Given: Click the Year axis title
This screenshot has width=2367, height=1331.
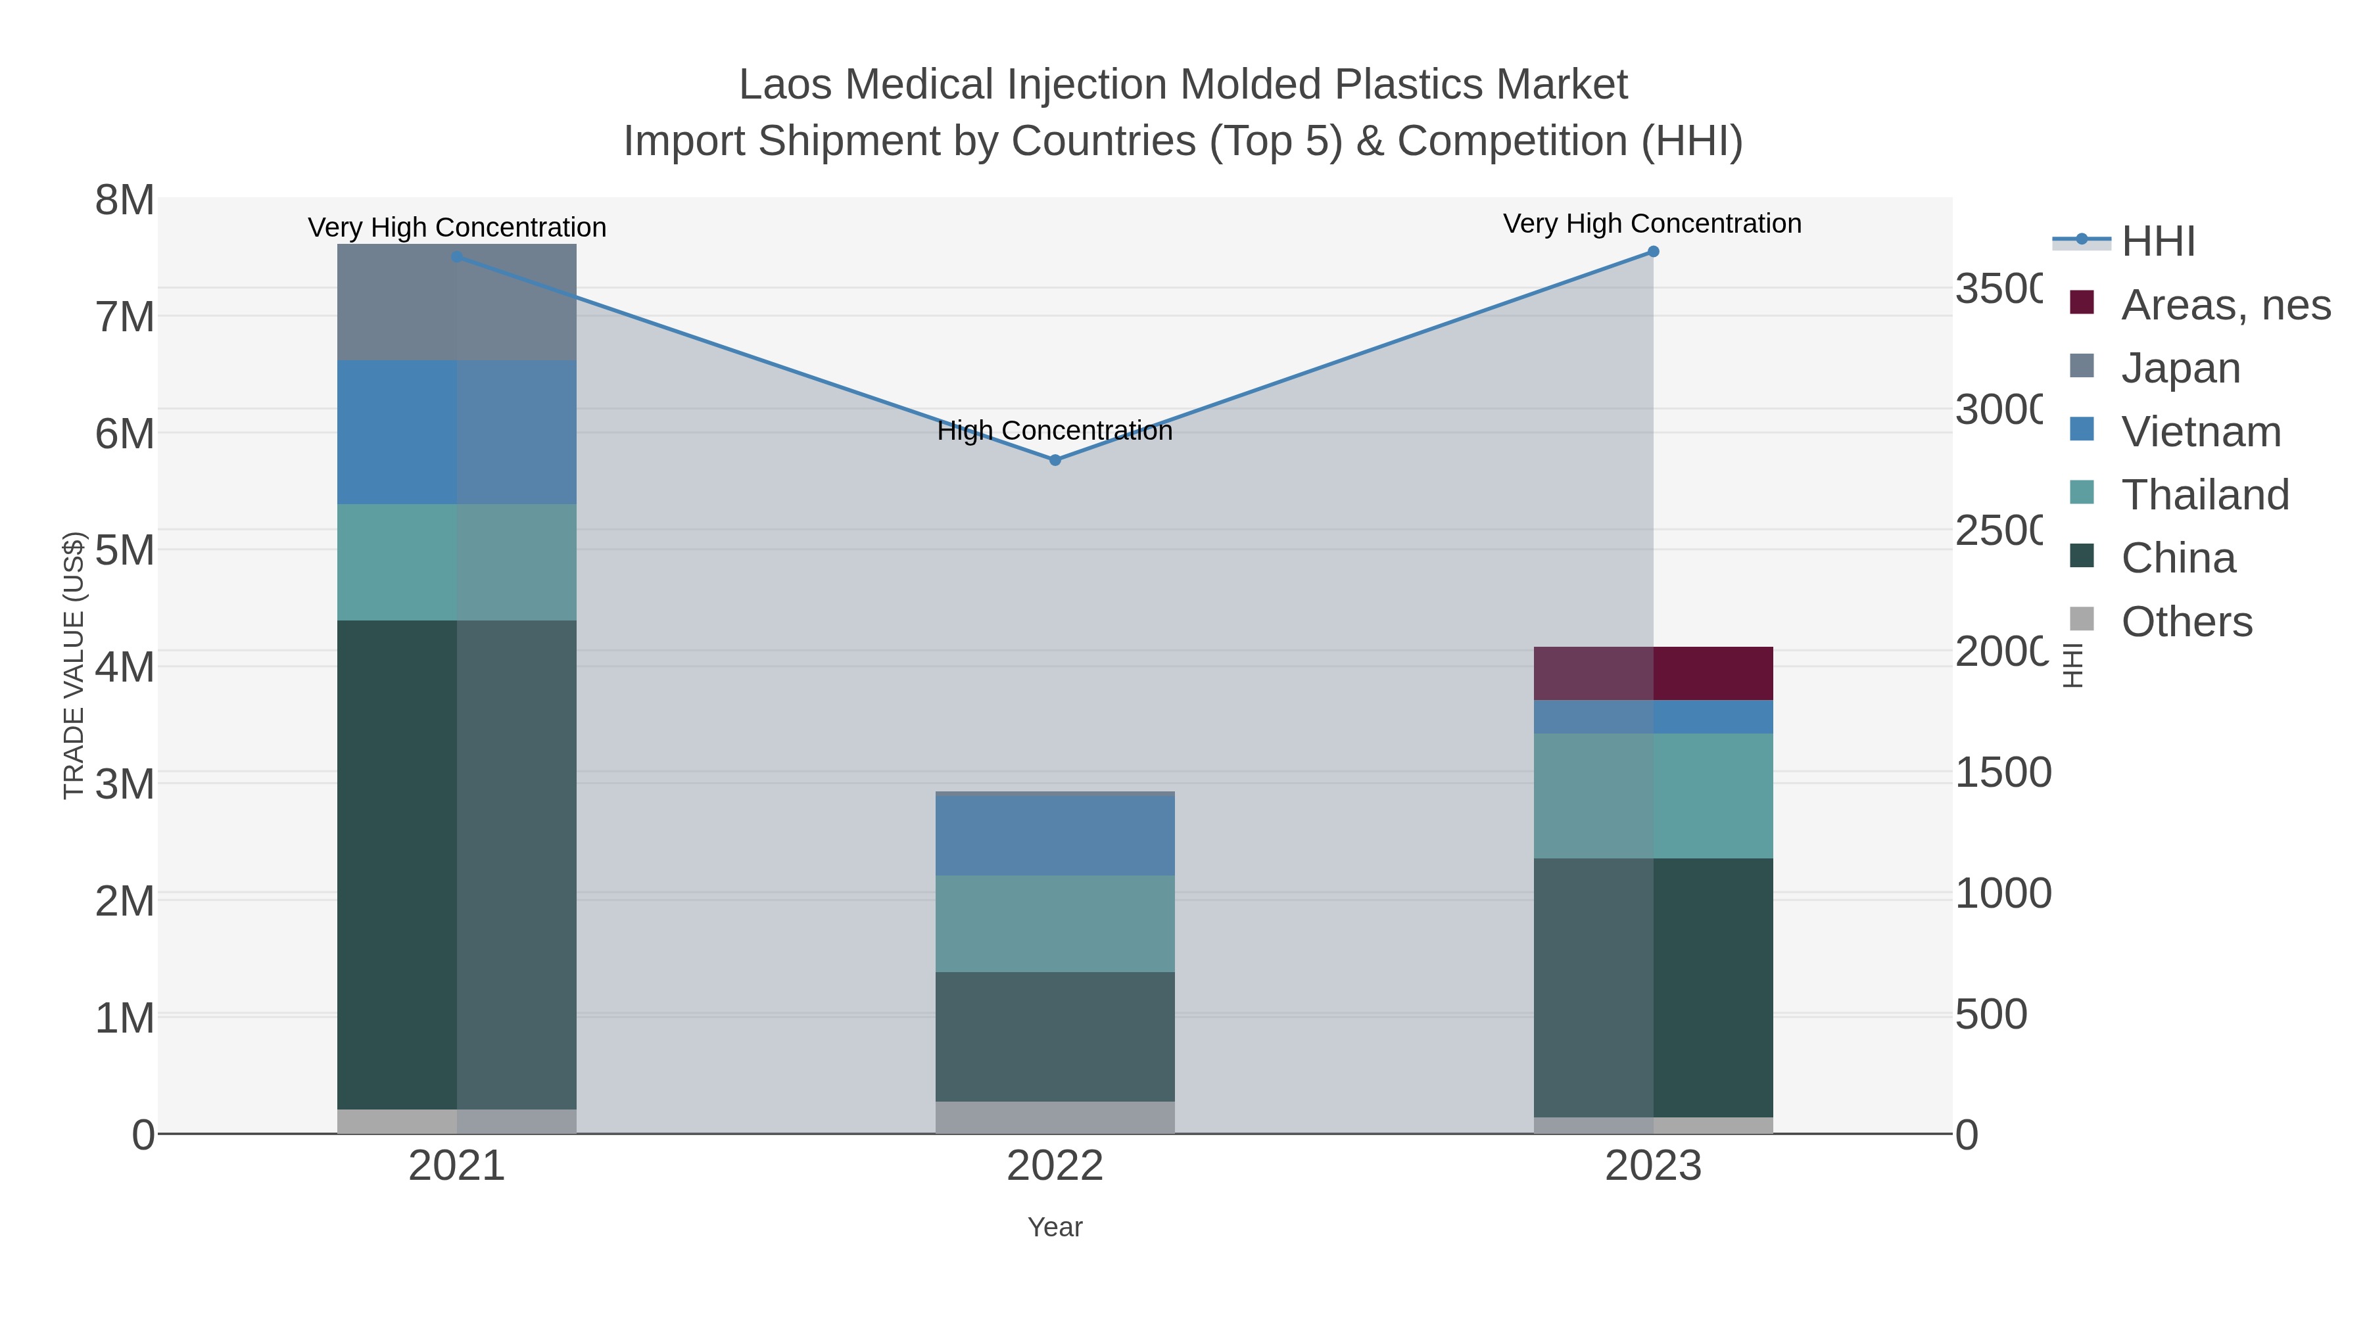Looking at the screenshot, I should coord(1055,1227).
